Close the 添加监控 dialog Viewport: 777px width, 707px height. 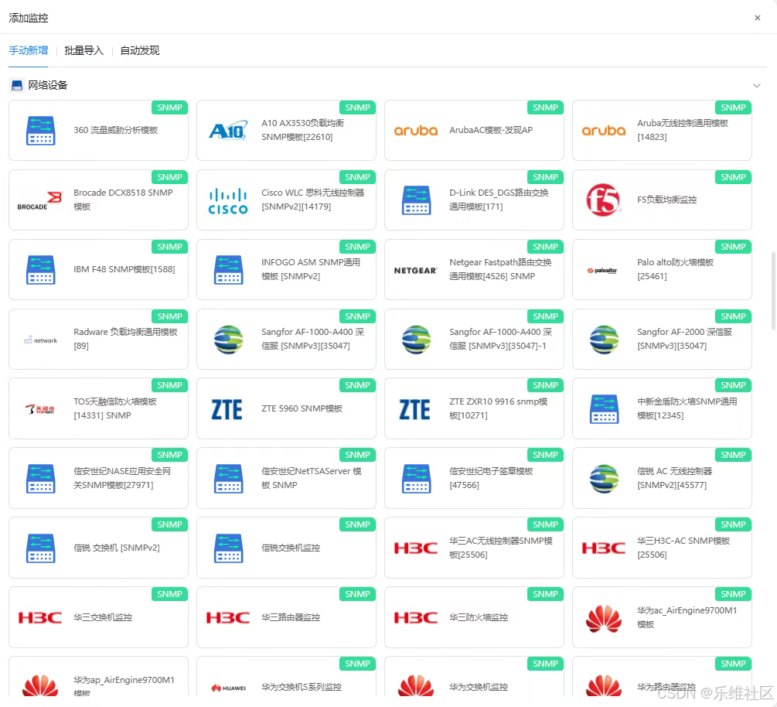(x=757, y=18)
